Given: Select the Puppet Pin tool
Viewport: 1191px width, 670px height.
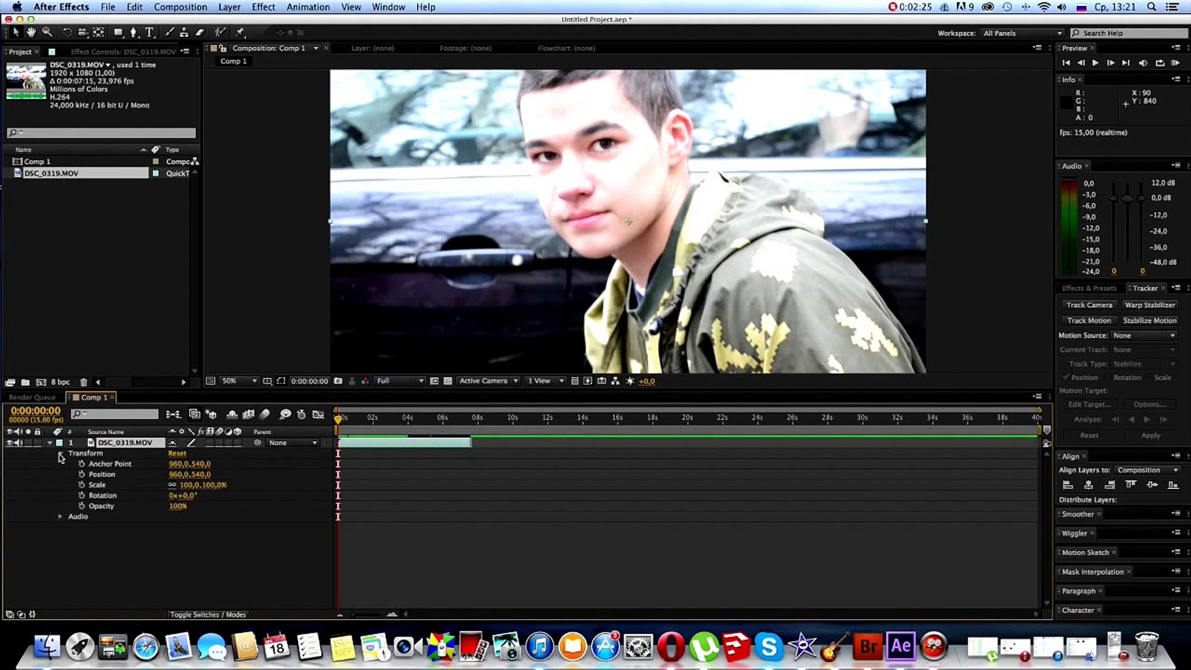Looking at the screenshot, I should pyautogui.click(x=240, y=32).
